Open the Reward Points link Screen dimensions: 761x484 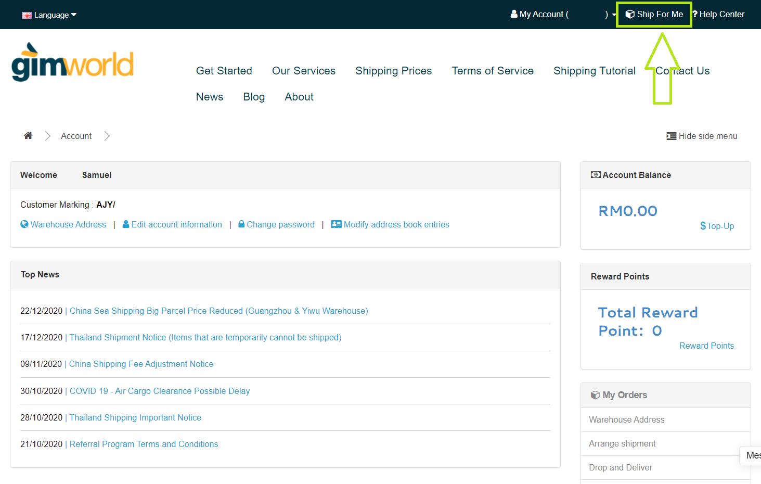[x=706, y=346]
